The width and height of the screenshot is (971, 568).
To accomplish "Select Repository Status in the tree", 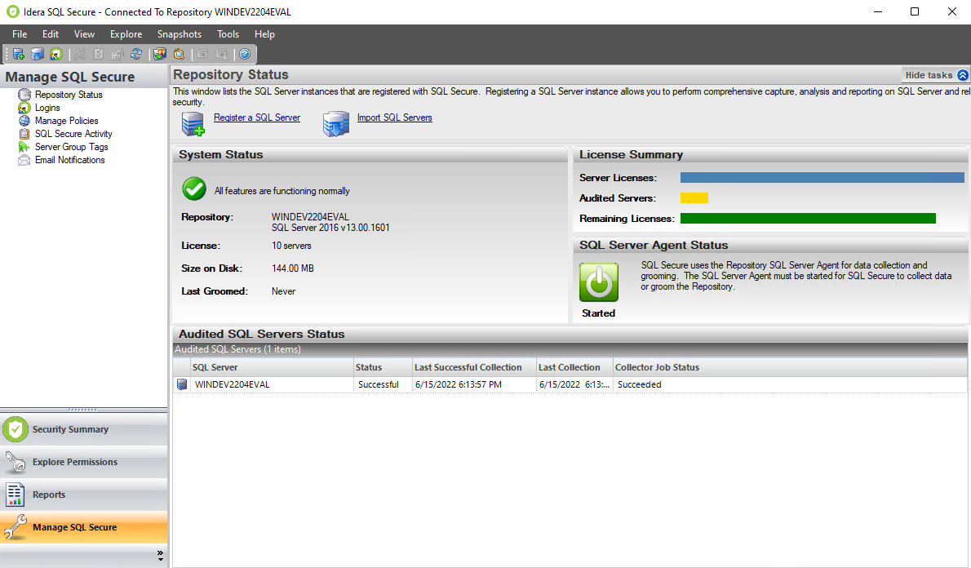I will click(x=69, y=95).
